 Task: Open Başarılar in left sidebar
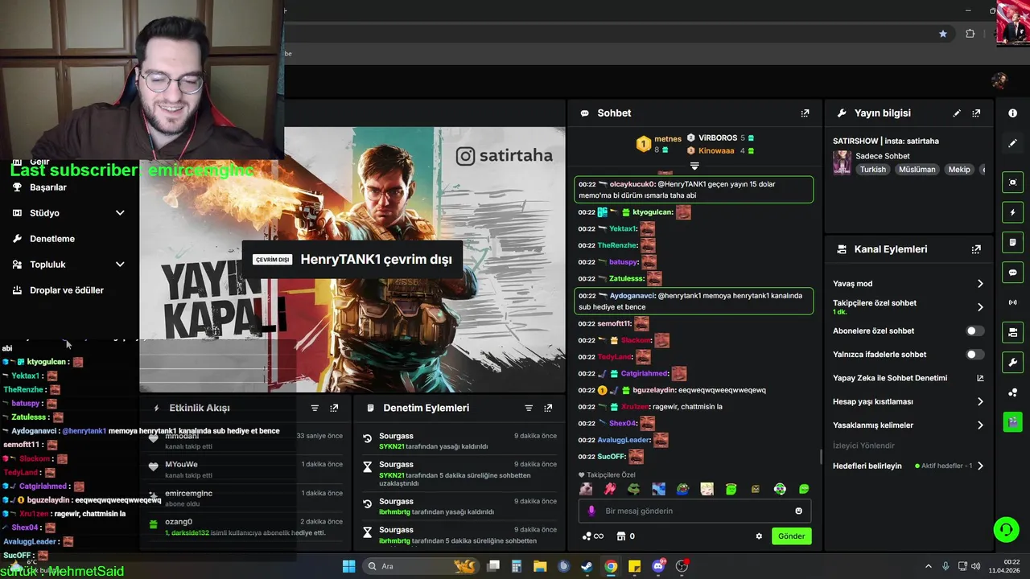click(48, 187)
